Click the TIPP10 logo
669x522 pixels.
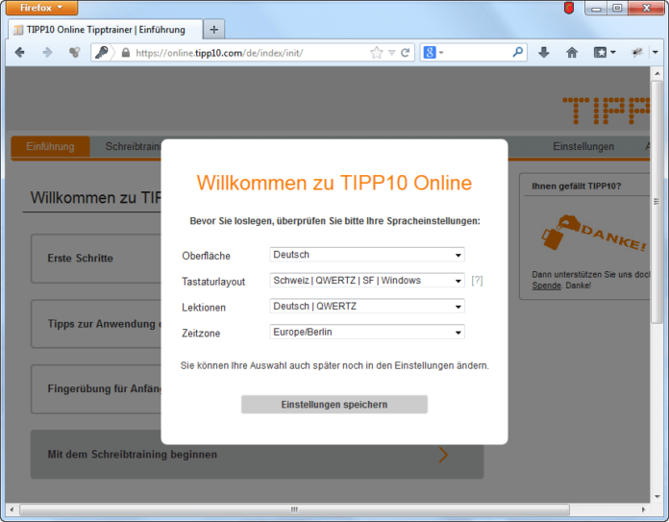[x=606, y=111]
